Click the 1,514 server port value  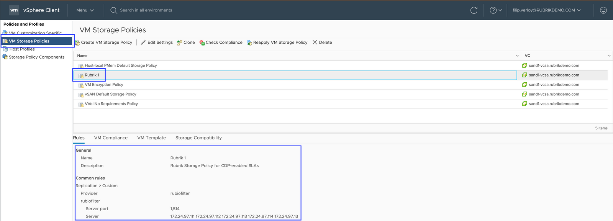click(175, 209)
